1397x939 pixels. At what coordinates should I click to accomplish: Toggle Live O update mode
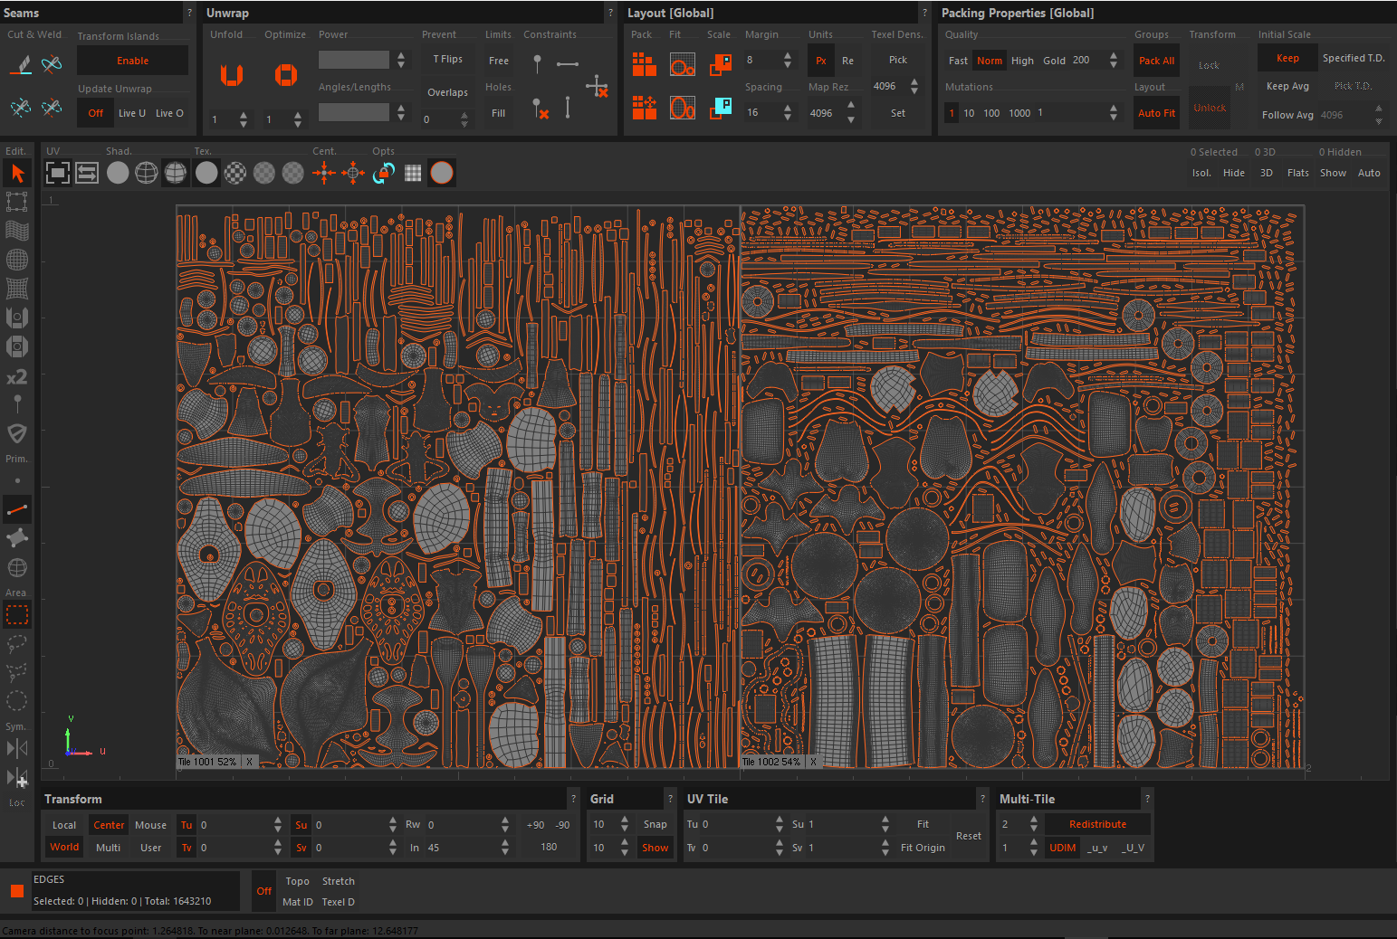click(x=169, y=113)
